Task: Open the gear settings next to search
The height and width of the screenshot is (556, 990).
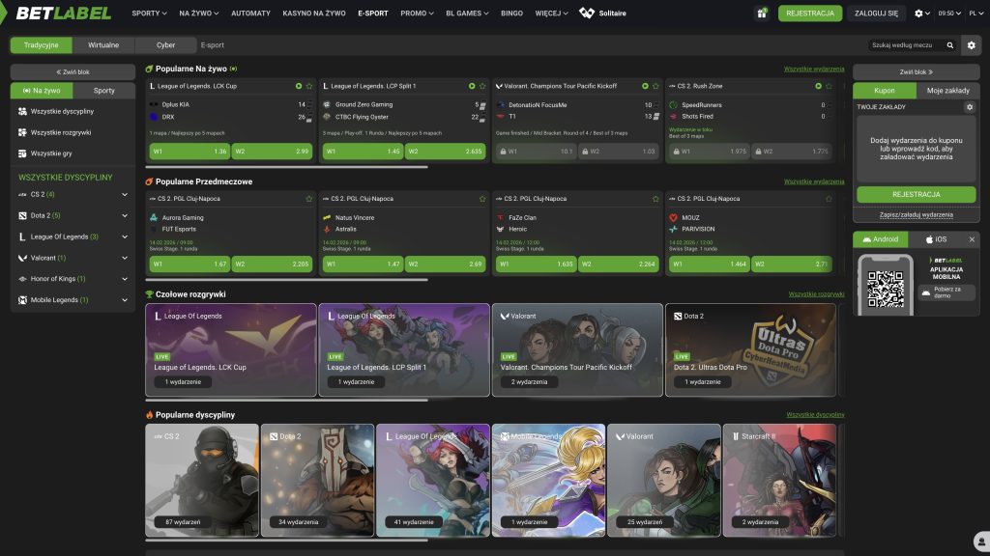Action: click(971, 45)
